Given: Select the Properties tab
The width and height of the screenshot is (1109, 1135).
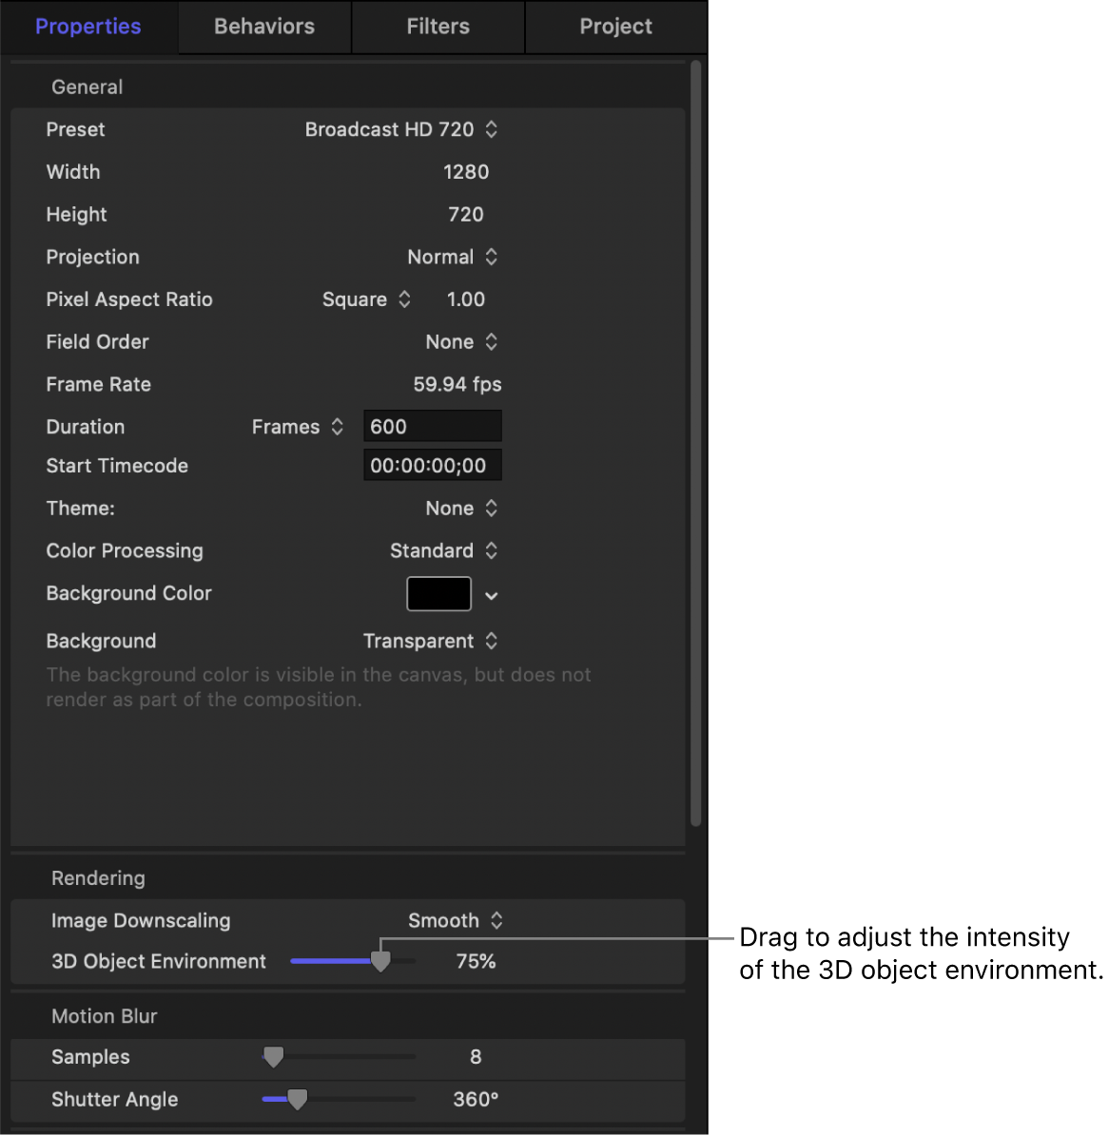Looking at the screenshot, I should point(88,27).
